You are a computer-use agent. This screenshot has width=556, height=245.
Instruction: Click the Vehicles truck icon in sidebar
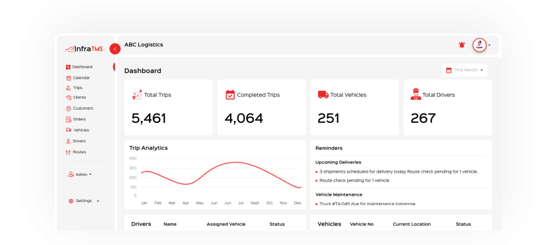click(x=69, y=130)
